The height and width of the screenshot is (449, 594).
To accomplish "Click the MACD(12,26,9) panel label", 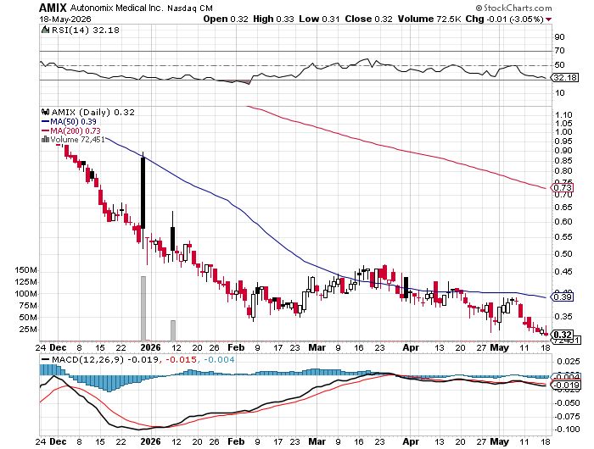I will click(x=87, y=359).
